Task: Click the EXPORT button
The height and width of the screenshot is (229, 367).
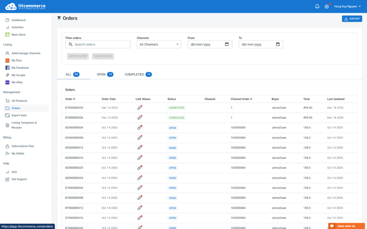Action: [x=352, y=19]
